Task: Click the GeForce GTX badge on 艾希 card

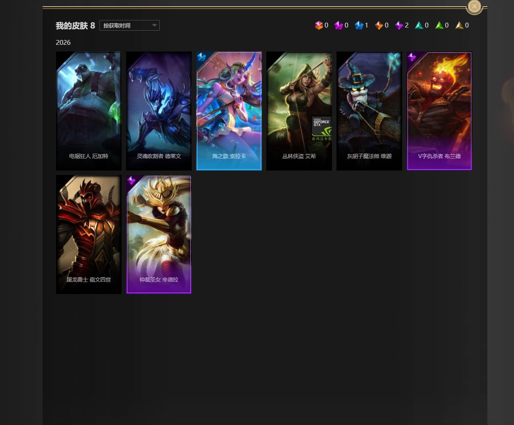Action: [321, 128]
